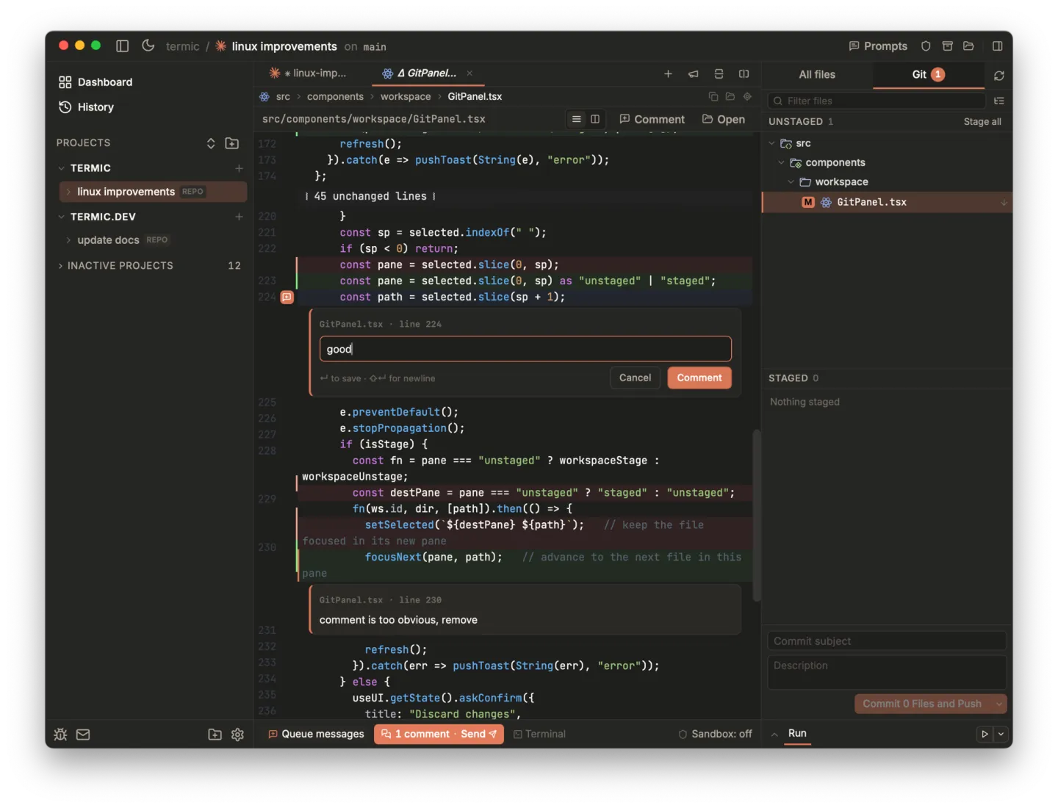This screenshot has height=808, width=1058.
Task: Switch to the GitPanel... tab
Action: [x=420, y=73]
